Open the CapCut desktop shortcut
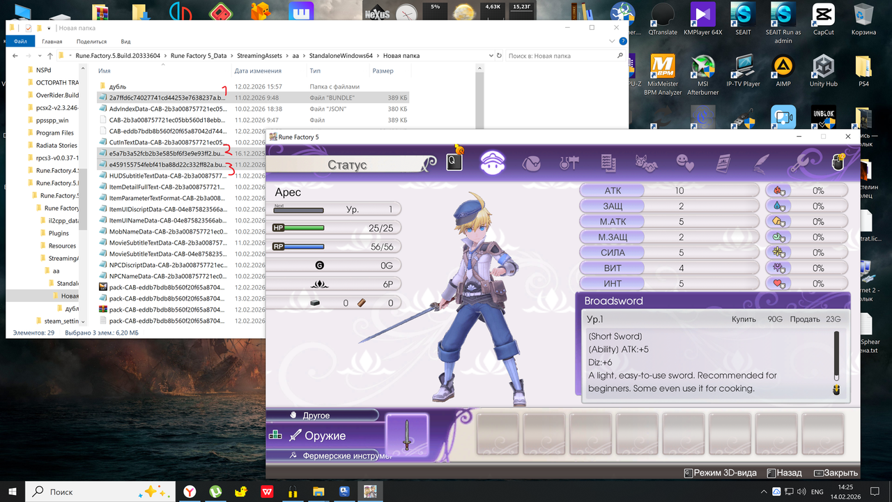Image resolution: width=892 pixels, height=502 pixels. pyautogui.click(x=824, y=19)
